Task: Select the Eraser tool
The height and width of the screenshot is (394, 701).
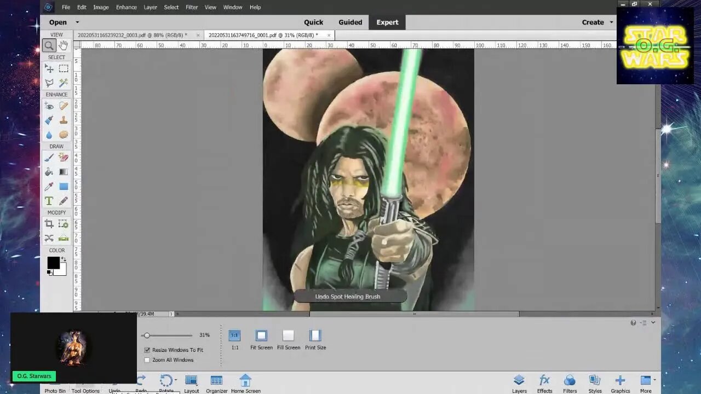Action: 64,158
